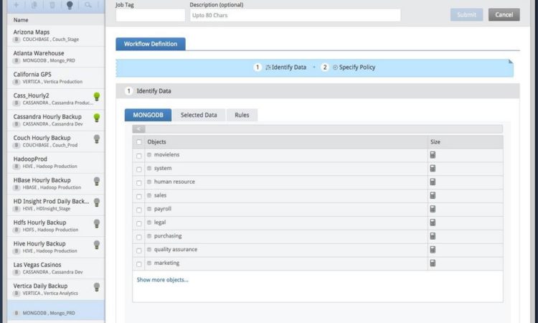This screenshot has height=323, width=538.
Task: Check the movielens object checkbox
Action: point(139,156)
